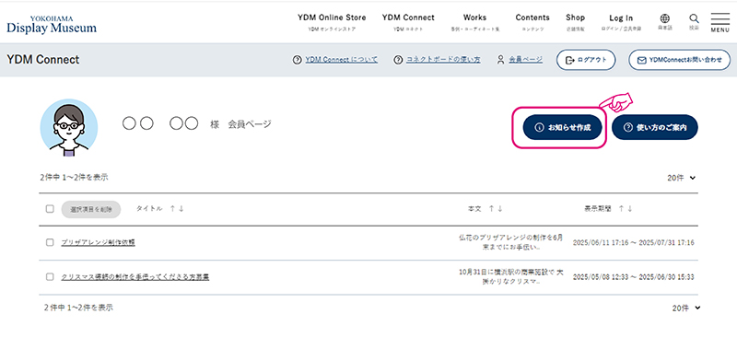This screenshot has height=349, width=737.
Task: Open the 会員ページ link
Action: point(525,60)
